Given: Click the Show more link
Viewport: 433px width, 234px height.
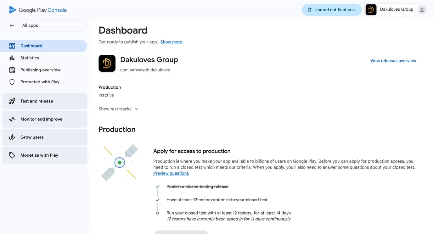Looking at the screenshot, I should coord(171,42).
